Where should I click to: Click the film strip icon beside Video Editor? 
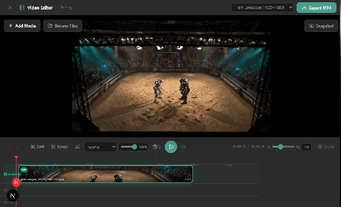click(x=22, y=8)
